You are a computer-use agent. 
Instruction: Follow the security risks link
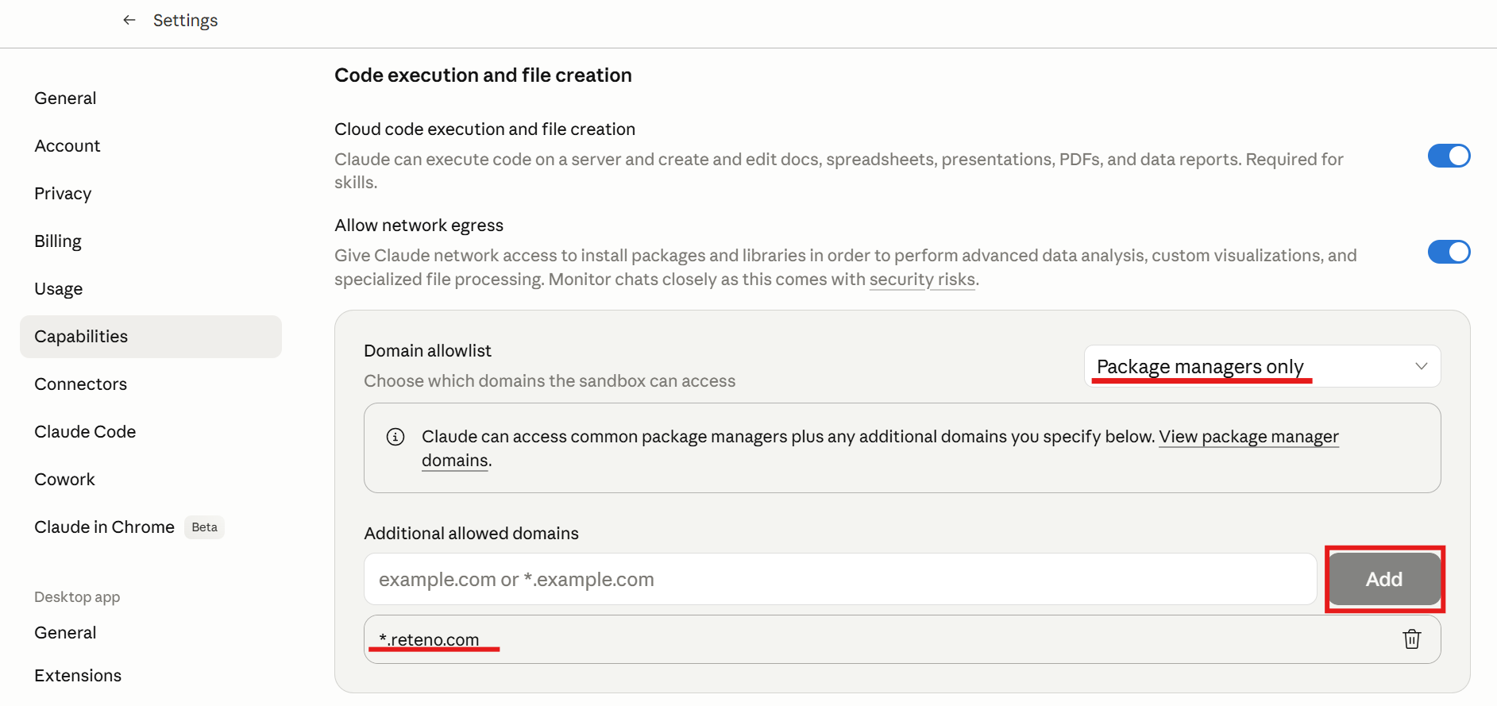click(922, 280)
